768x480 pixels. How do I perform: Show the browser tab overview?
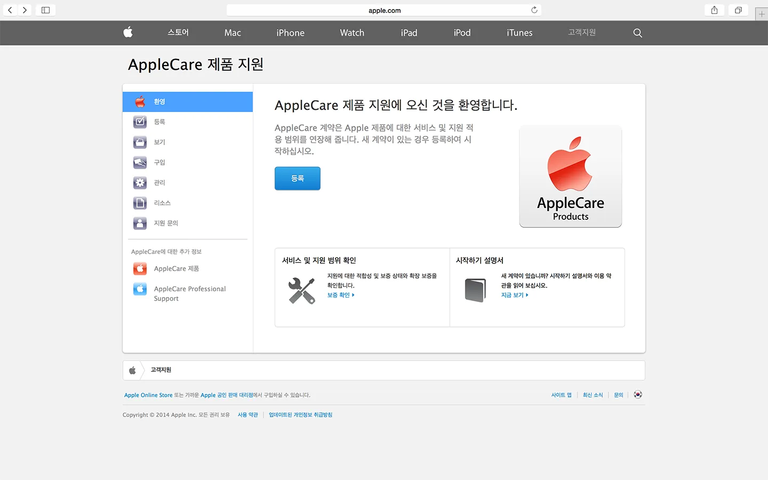[738, 10]
